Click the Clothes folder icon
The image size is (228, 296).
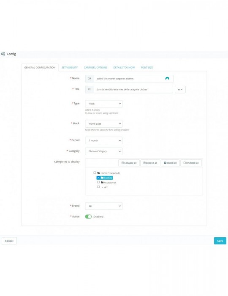pos(102,178)
